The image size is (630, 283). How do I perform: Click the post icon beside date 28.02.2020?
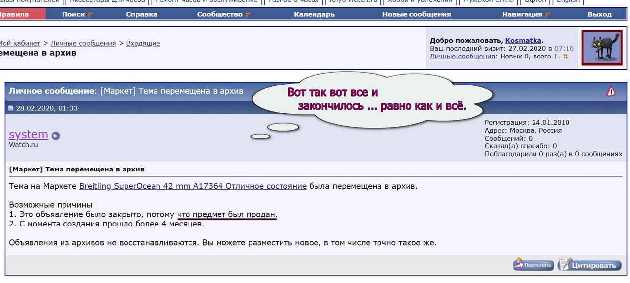11,109
